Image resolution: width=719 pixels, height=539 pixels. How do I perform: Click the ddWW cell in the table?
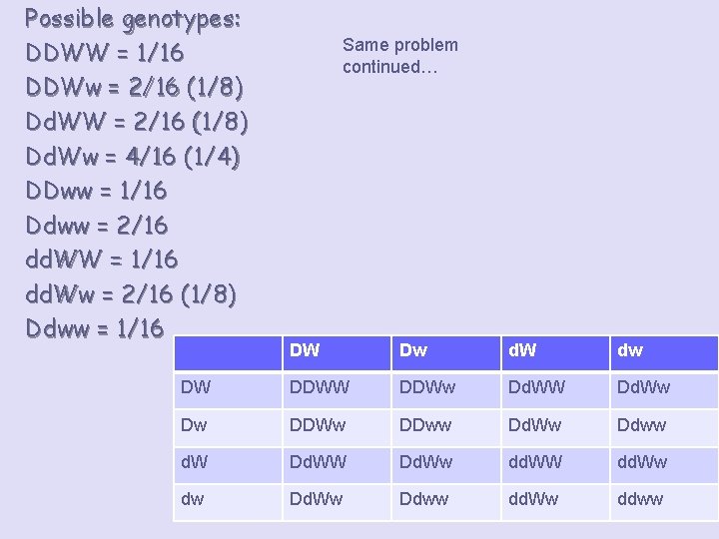554,463
